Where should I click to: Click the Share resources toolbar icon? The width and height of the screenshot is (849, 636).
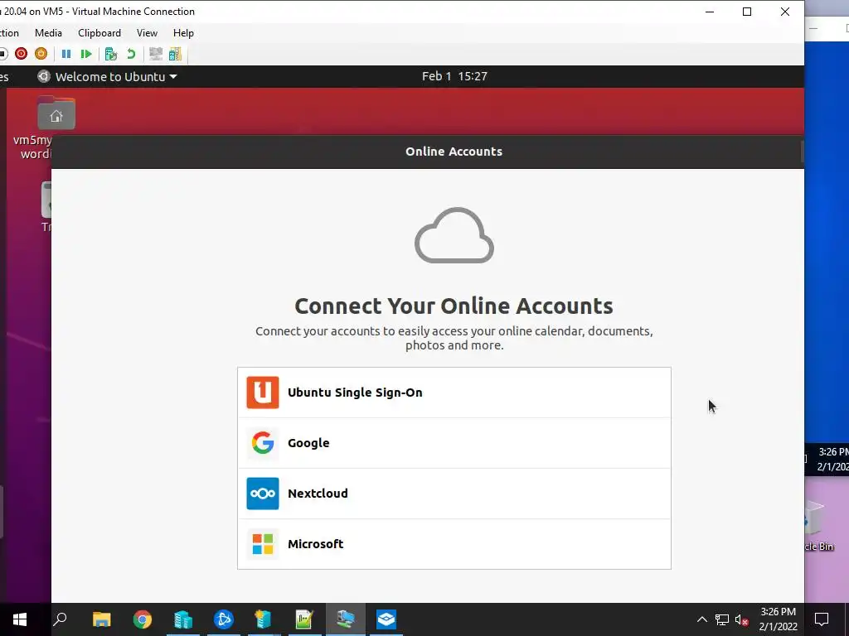pyautogui.click(x=175, y=54)
